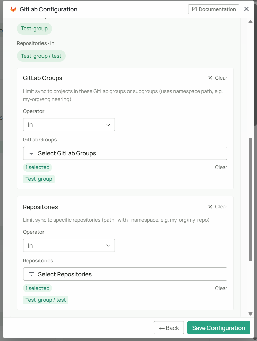Click the 1 selected badge under Repositories
257x341 pixels.
point(37,288)
